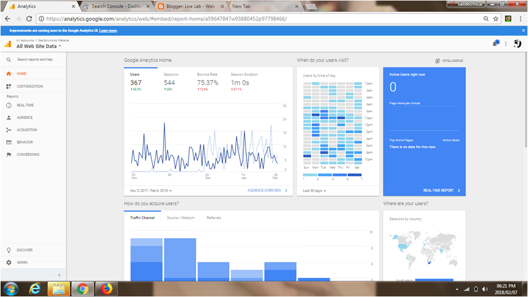This screenshot has width=528, height=297.
Task: Open Acquisition reports in the sidebar
Action: pos(34,130)
